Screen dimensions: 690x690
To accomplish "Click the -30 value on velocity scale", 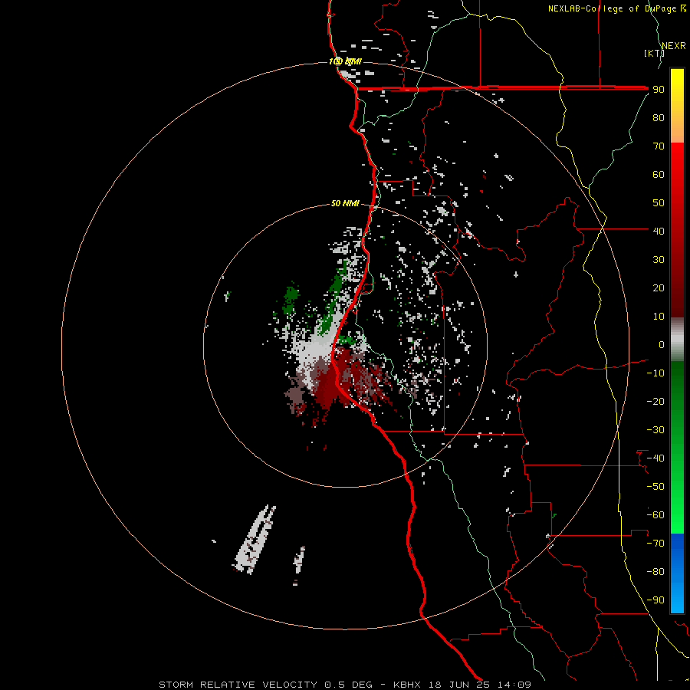I will point(655,430).
